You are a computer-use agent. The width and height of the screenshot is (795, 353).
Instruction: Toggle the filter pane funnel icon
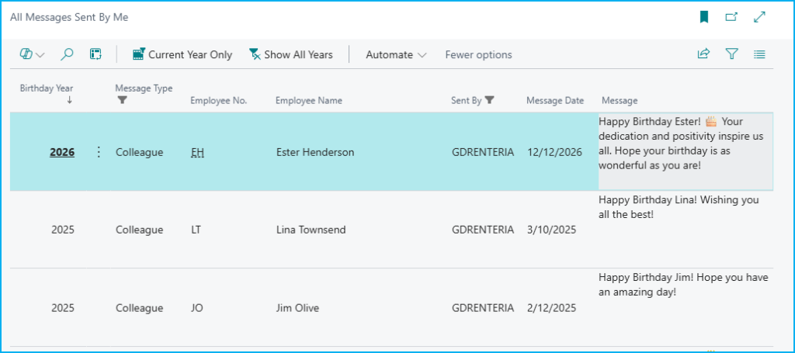tap(731, 54)
